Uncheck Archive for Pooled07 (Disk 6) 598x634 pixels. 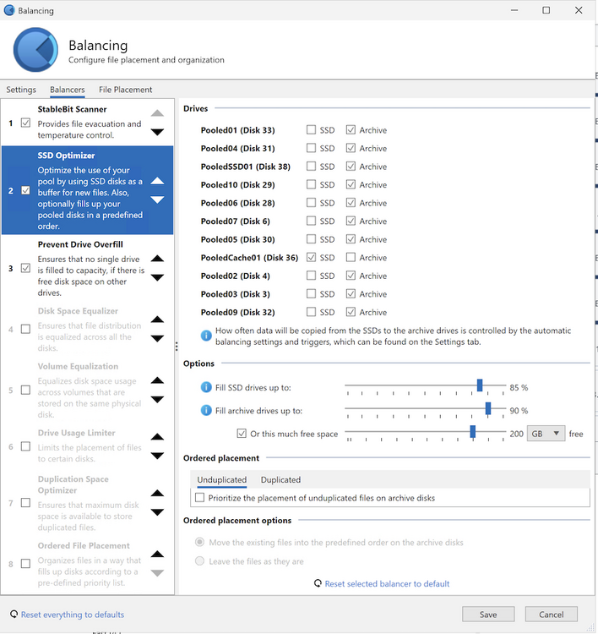click(351, 221)
